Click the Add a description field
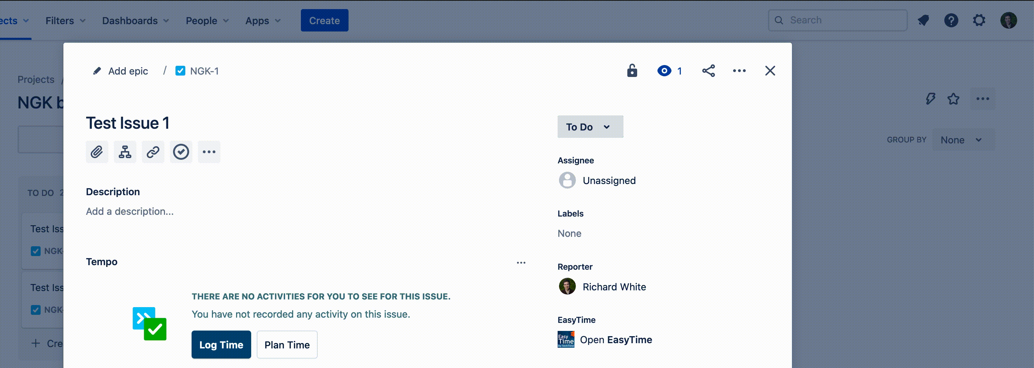 click(x=130, y=211)
